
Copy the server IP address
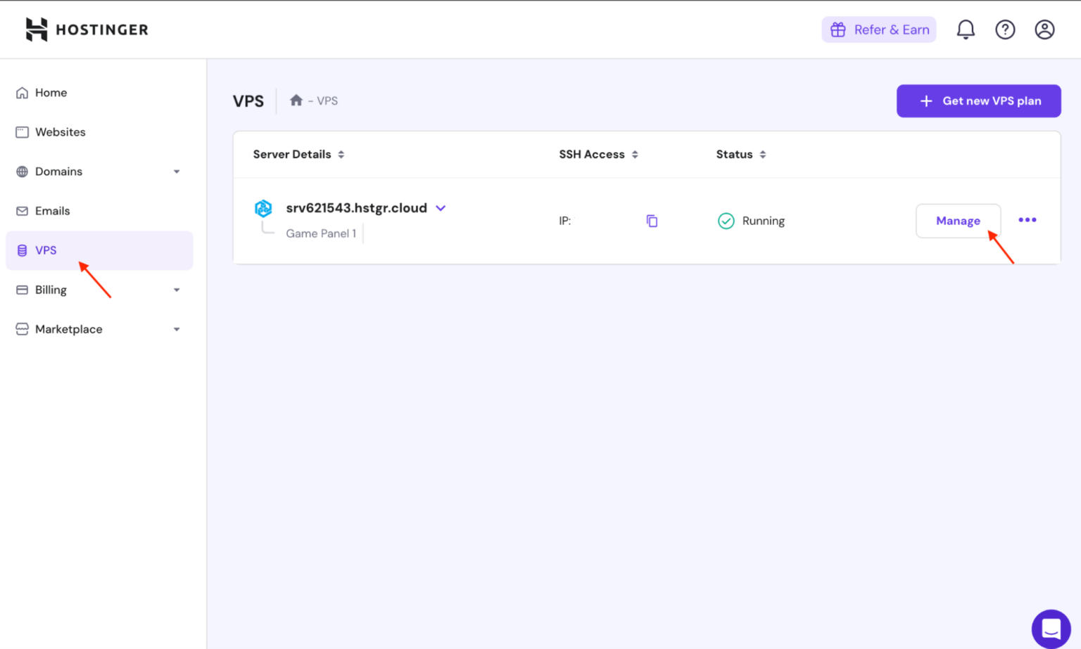tap(651, 220)
